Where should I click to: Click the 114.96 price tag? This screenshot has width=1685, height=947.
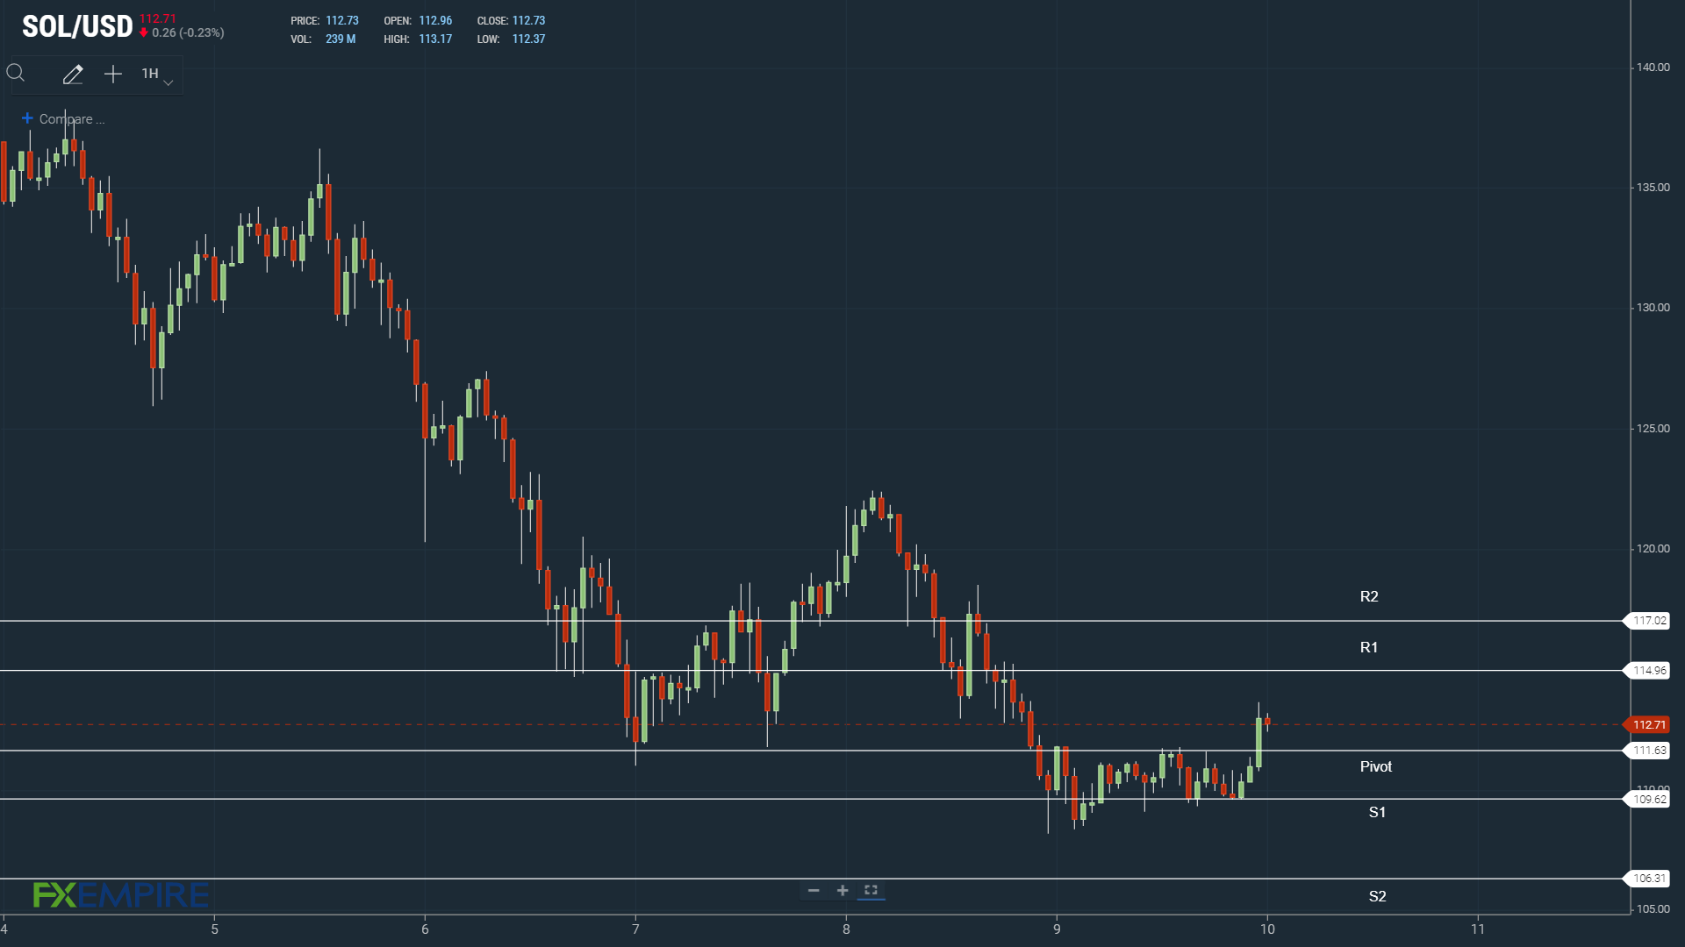[x=1647, y=671]
